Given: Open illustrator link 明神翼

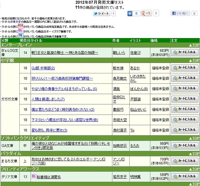Looking at the screenshot, I should pyautogui.click(x=135, y=177).
